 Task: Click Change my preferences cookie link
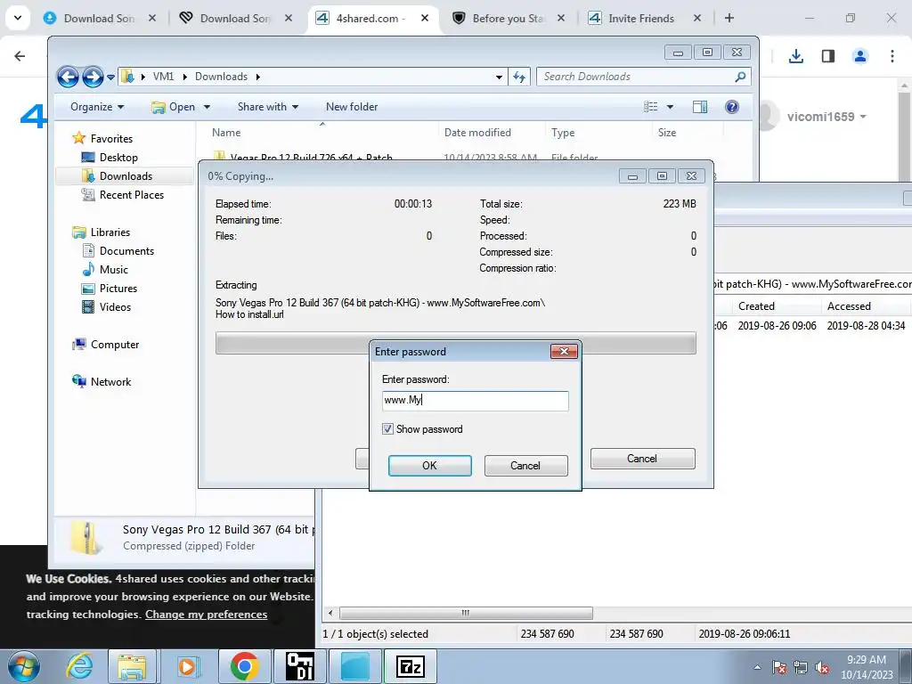(207, 615)
